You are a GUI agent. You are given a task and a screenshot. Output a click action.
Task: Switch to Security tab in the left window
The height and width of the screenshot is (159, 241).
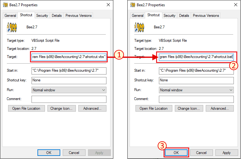42,16
